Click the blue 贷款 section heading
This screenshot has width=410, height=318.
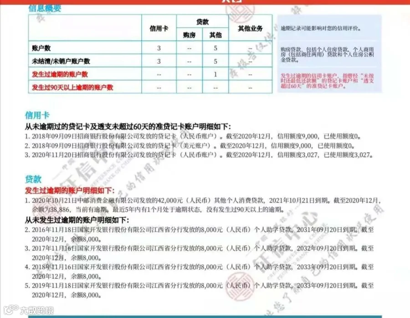[33, 179]
